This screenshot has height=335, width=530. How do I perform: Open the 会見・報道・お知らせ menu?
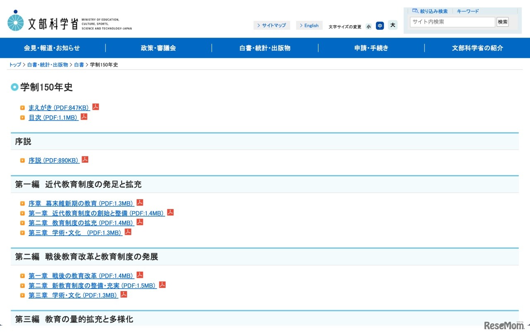click(x=52, y=48)
